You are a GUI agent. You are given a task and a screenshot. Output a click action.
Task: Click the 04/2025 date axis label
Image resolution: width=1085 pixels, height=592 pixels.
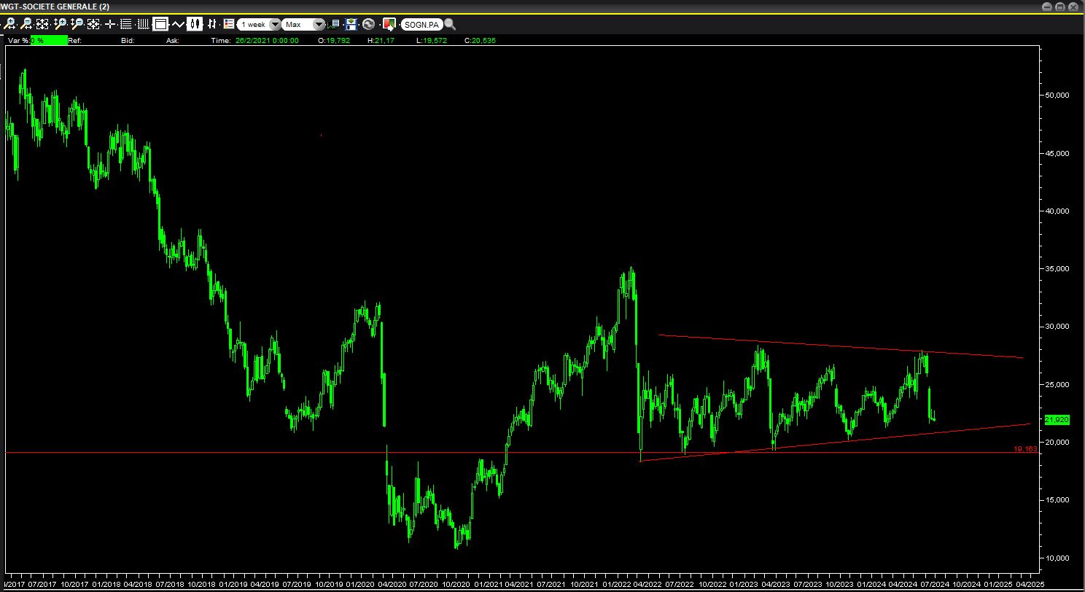(1030, 585)
